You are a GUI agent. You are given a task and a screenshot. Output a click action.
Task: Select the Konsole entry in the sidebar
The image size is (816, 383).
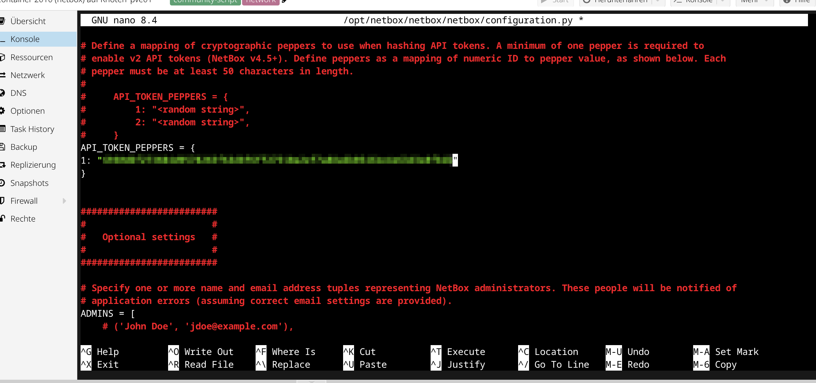(x=38, y=39)
